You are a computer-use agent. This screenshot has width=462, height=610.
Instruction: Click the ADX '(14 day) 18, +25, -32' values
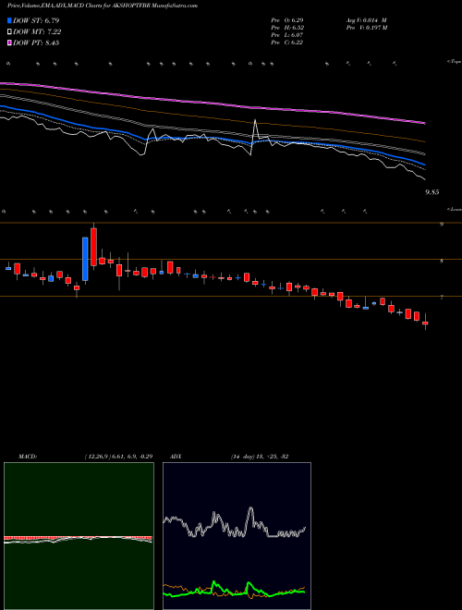[259, 457]
